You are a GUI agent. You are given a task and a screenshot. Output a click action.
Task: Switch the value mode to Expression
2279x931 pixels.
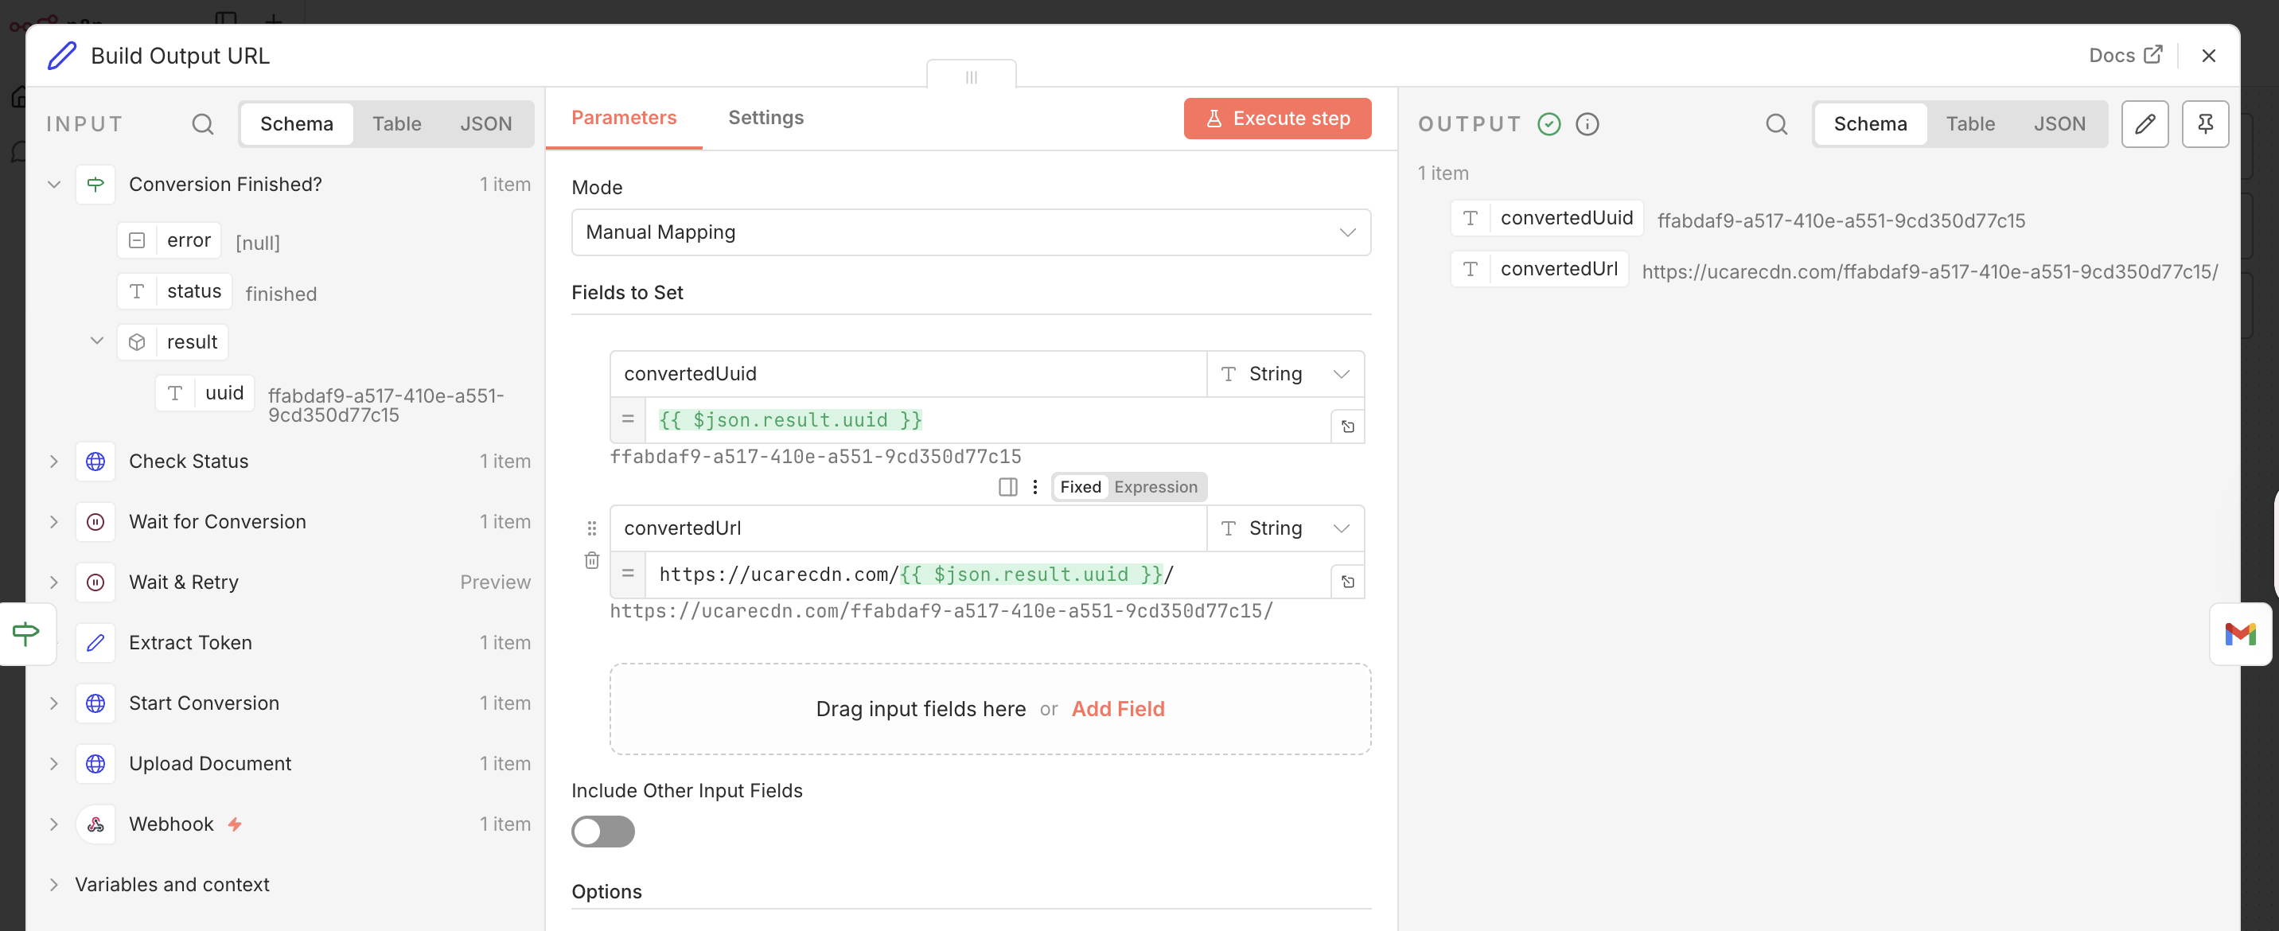pos(1155,487)
